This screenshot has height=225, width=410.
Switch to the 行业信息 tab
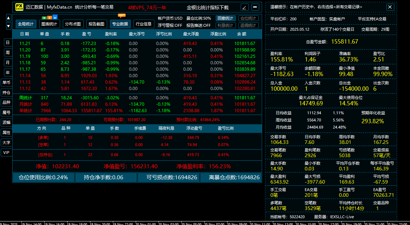click(144, 24)
